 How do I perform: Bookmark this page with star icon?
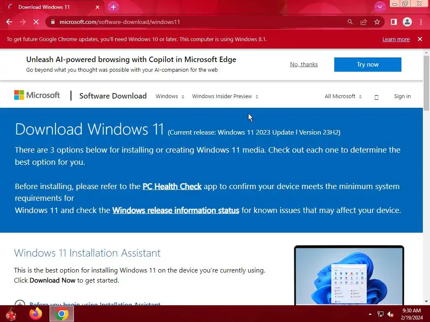tap(377, 22)
